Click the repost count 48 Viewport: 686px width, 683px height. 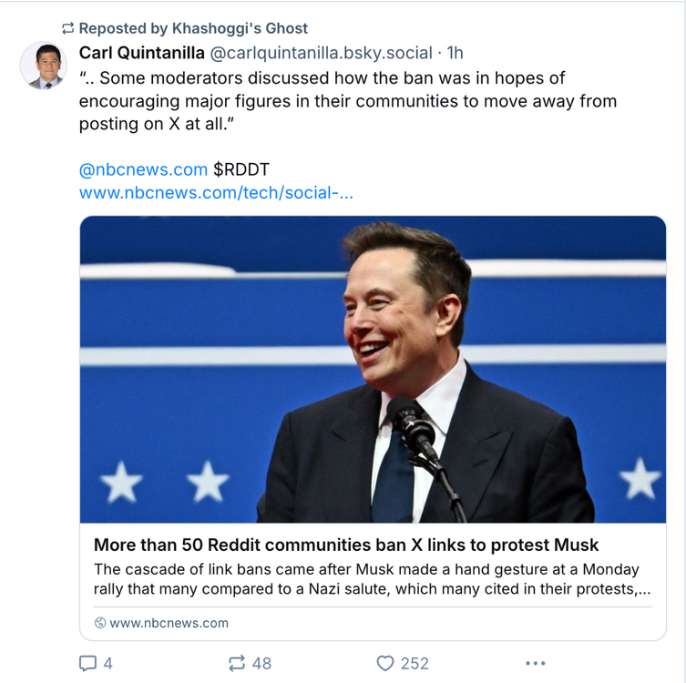pyautogui.click(x=261, y=663)
